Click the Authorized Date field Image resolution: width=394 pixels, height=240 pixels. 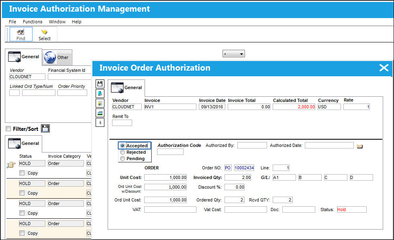(329, 145)
